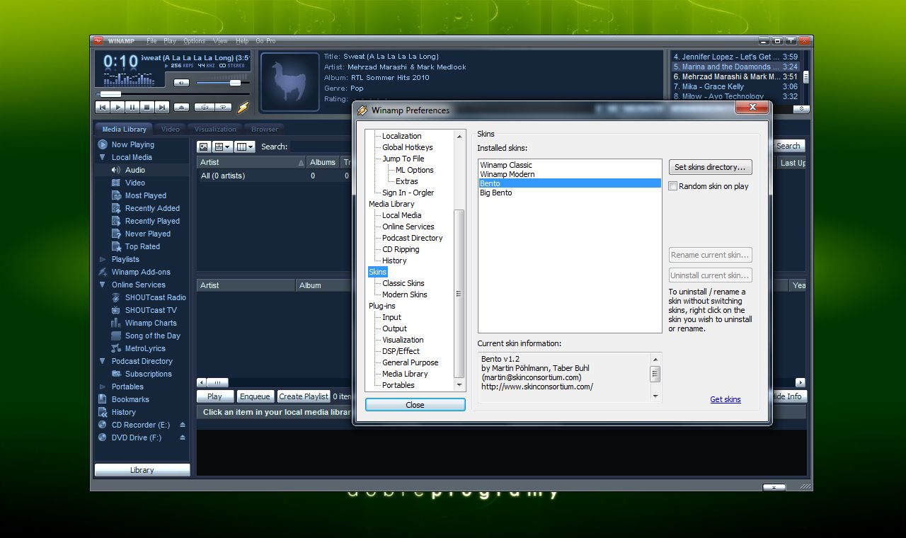Click the Subscriptions icon
Screen dimensions: 906x538
coord(117,374)
